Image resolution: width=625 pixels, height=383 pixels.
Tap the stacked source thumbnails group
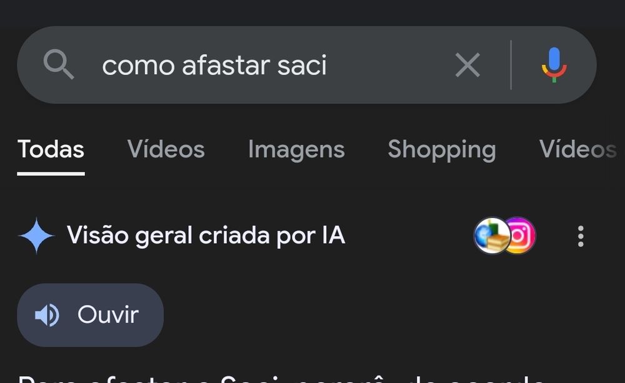tap(504, 236)
